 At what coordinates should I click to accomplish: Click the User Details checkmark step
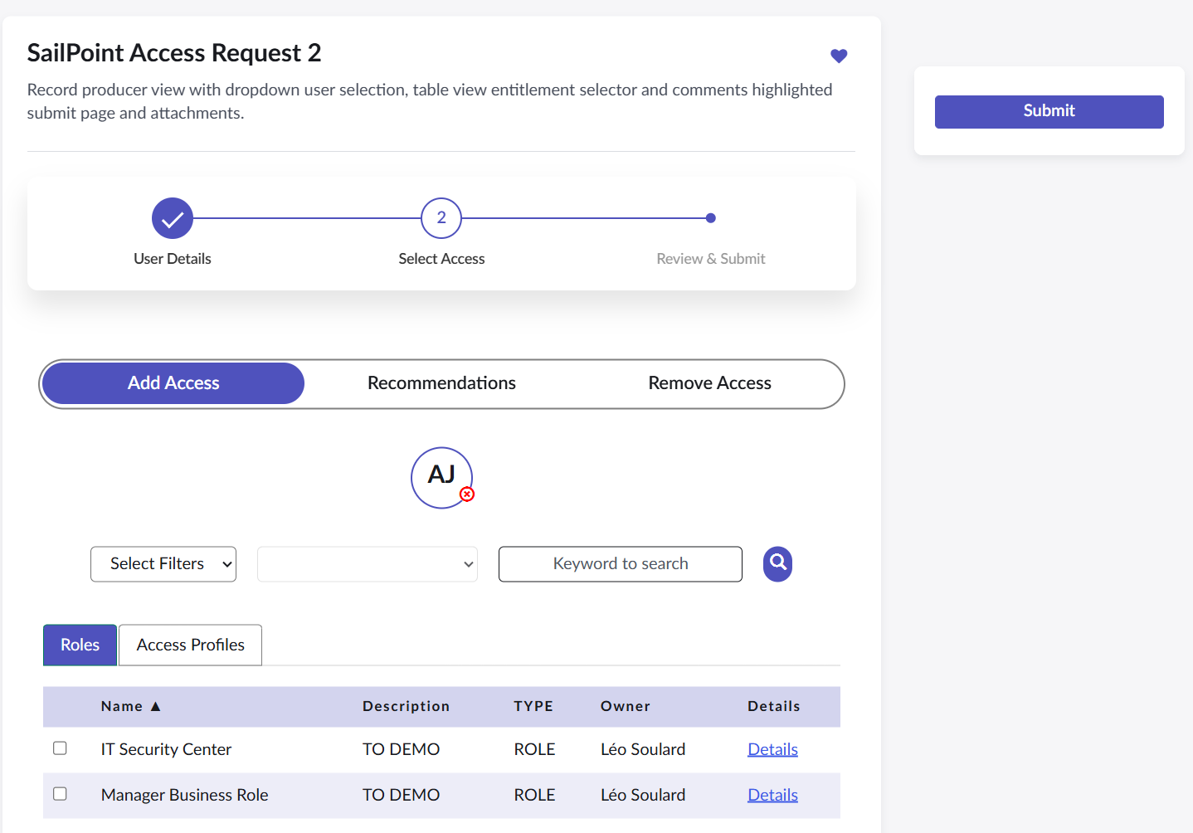(173, 218)
